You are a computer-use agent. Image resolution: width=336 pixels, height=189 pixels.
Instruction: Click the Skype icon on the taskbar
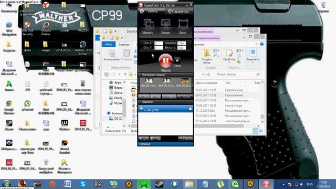pos(83,184)
